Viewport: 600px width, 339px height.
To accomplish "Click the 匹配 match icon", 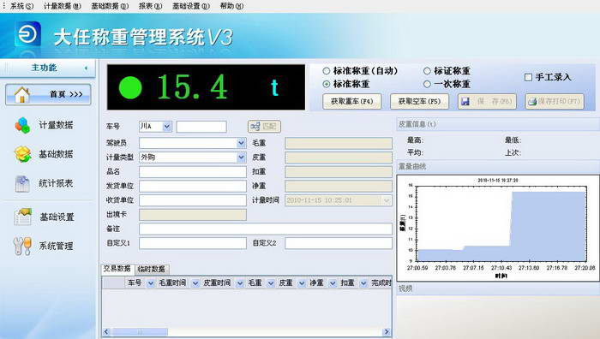I will tap(255, 126).
